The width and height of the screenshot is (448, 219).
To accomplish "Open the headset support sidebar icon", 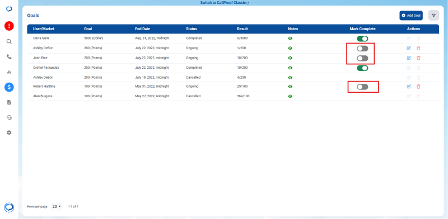I will pyautogui.click(x=9, y=117).
